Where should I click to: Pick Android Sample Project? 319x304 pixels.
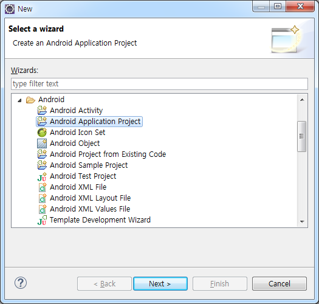(89, 165)
